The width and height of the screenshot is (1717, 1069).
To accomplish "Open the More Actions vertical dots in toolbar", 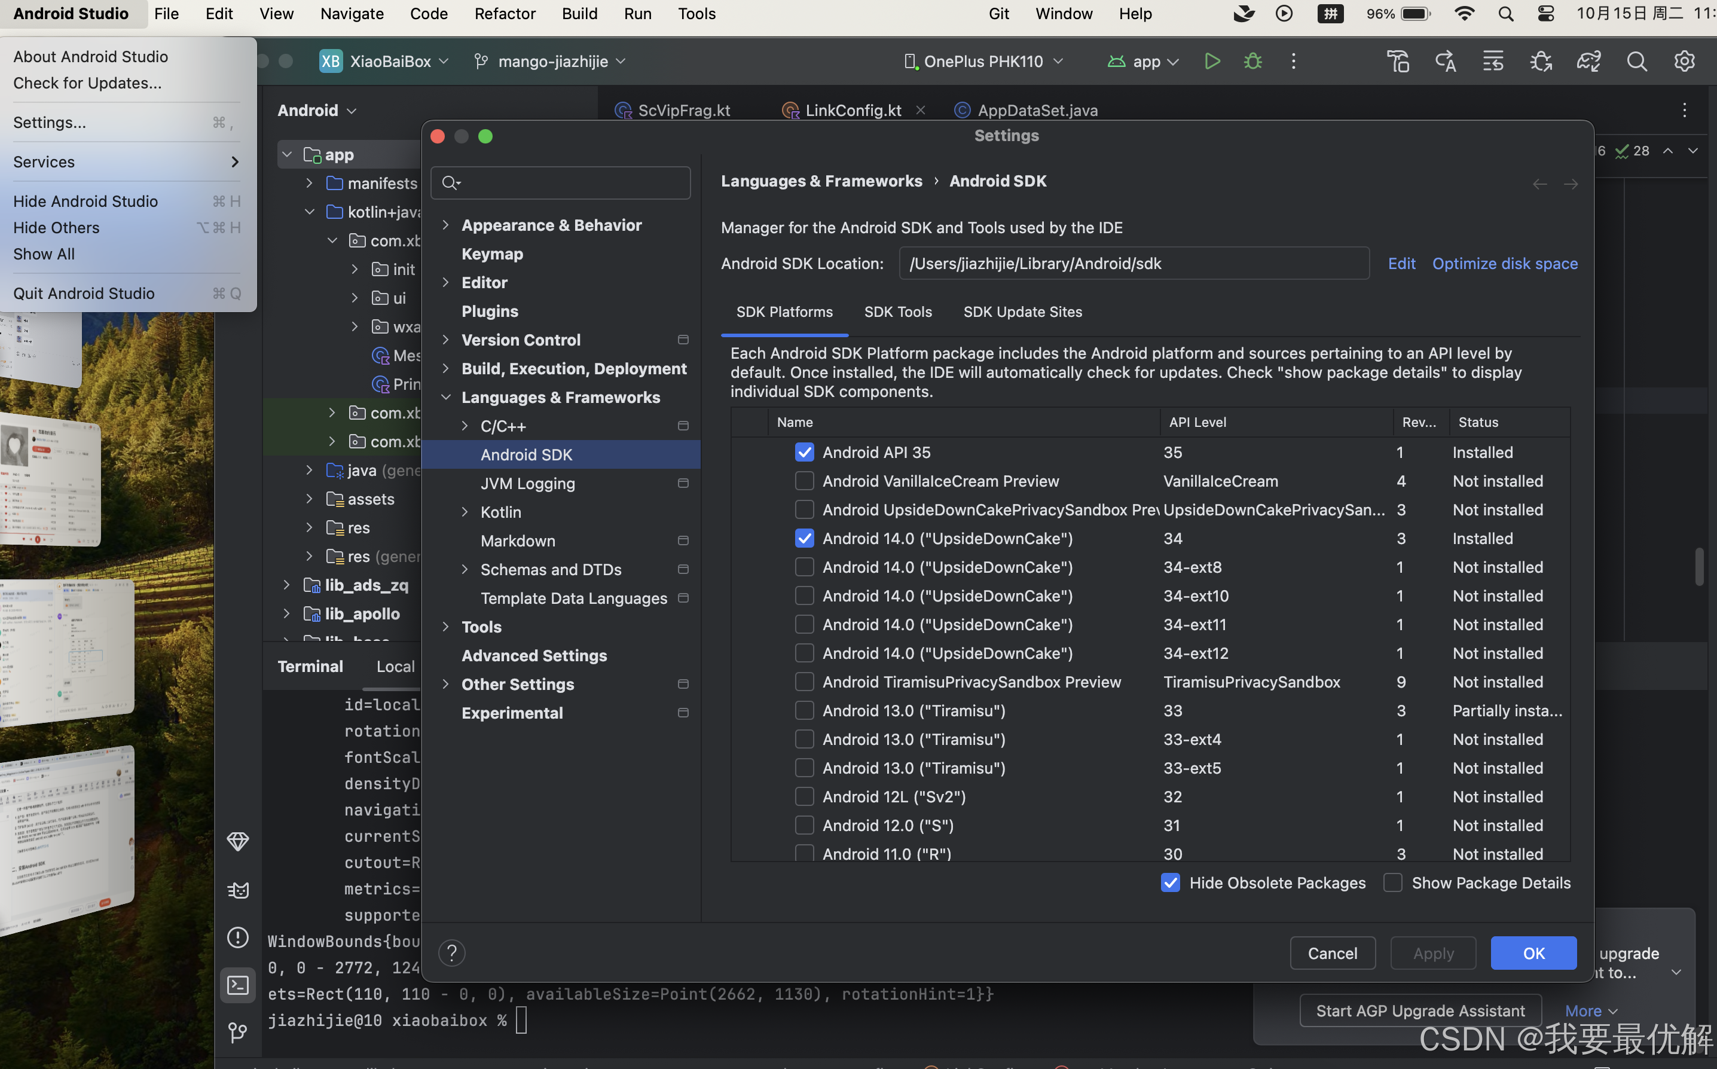I will coord(1294,62).
